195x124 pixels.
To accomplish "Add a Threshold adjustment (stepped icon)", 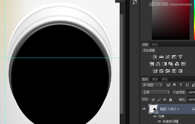I will (x=168, y=71).
